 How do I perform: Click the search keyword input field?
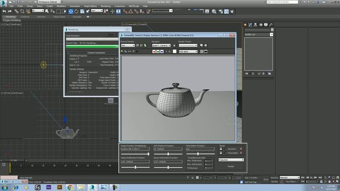pos(282,2)
